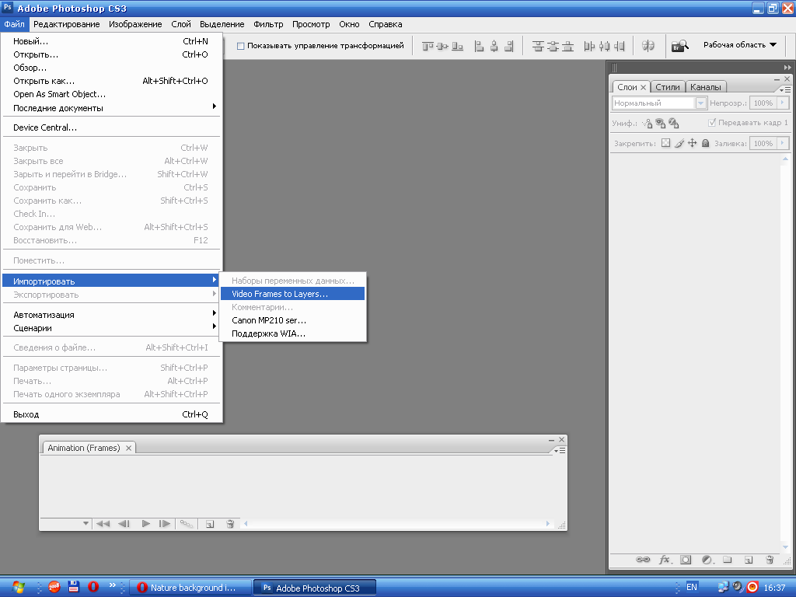Click duplicate frame icon in Animation panel
The image size is (796, 597).
coord(210,524)
